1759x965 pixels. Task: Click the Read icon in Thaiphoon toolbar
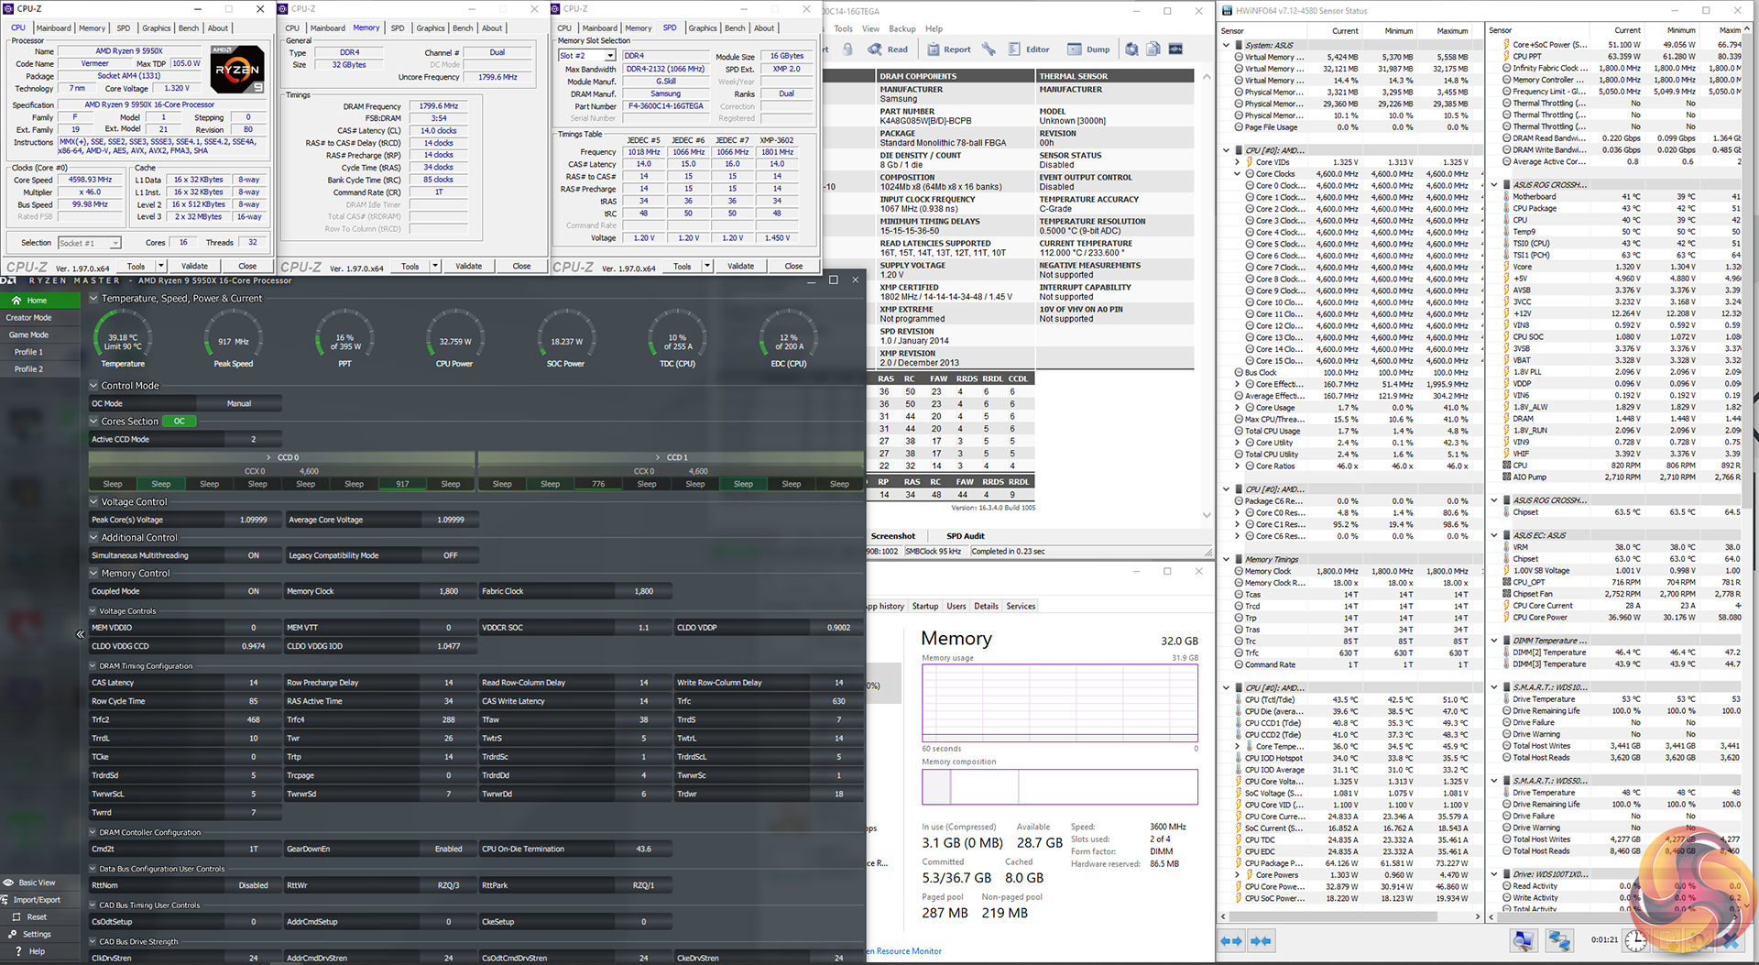876,49
